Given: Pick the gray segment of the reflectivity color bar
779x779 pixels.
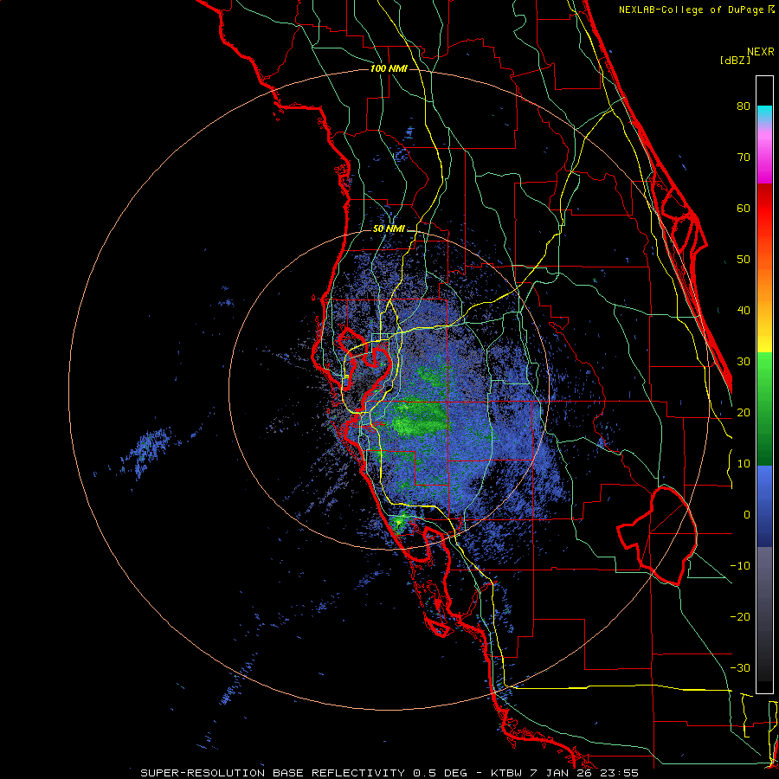Looking at the screenshot, I should tap(764, 586).
